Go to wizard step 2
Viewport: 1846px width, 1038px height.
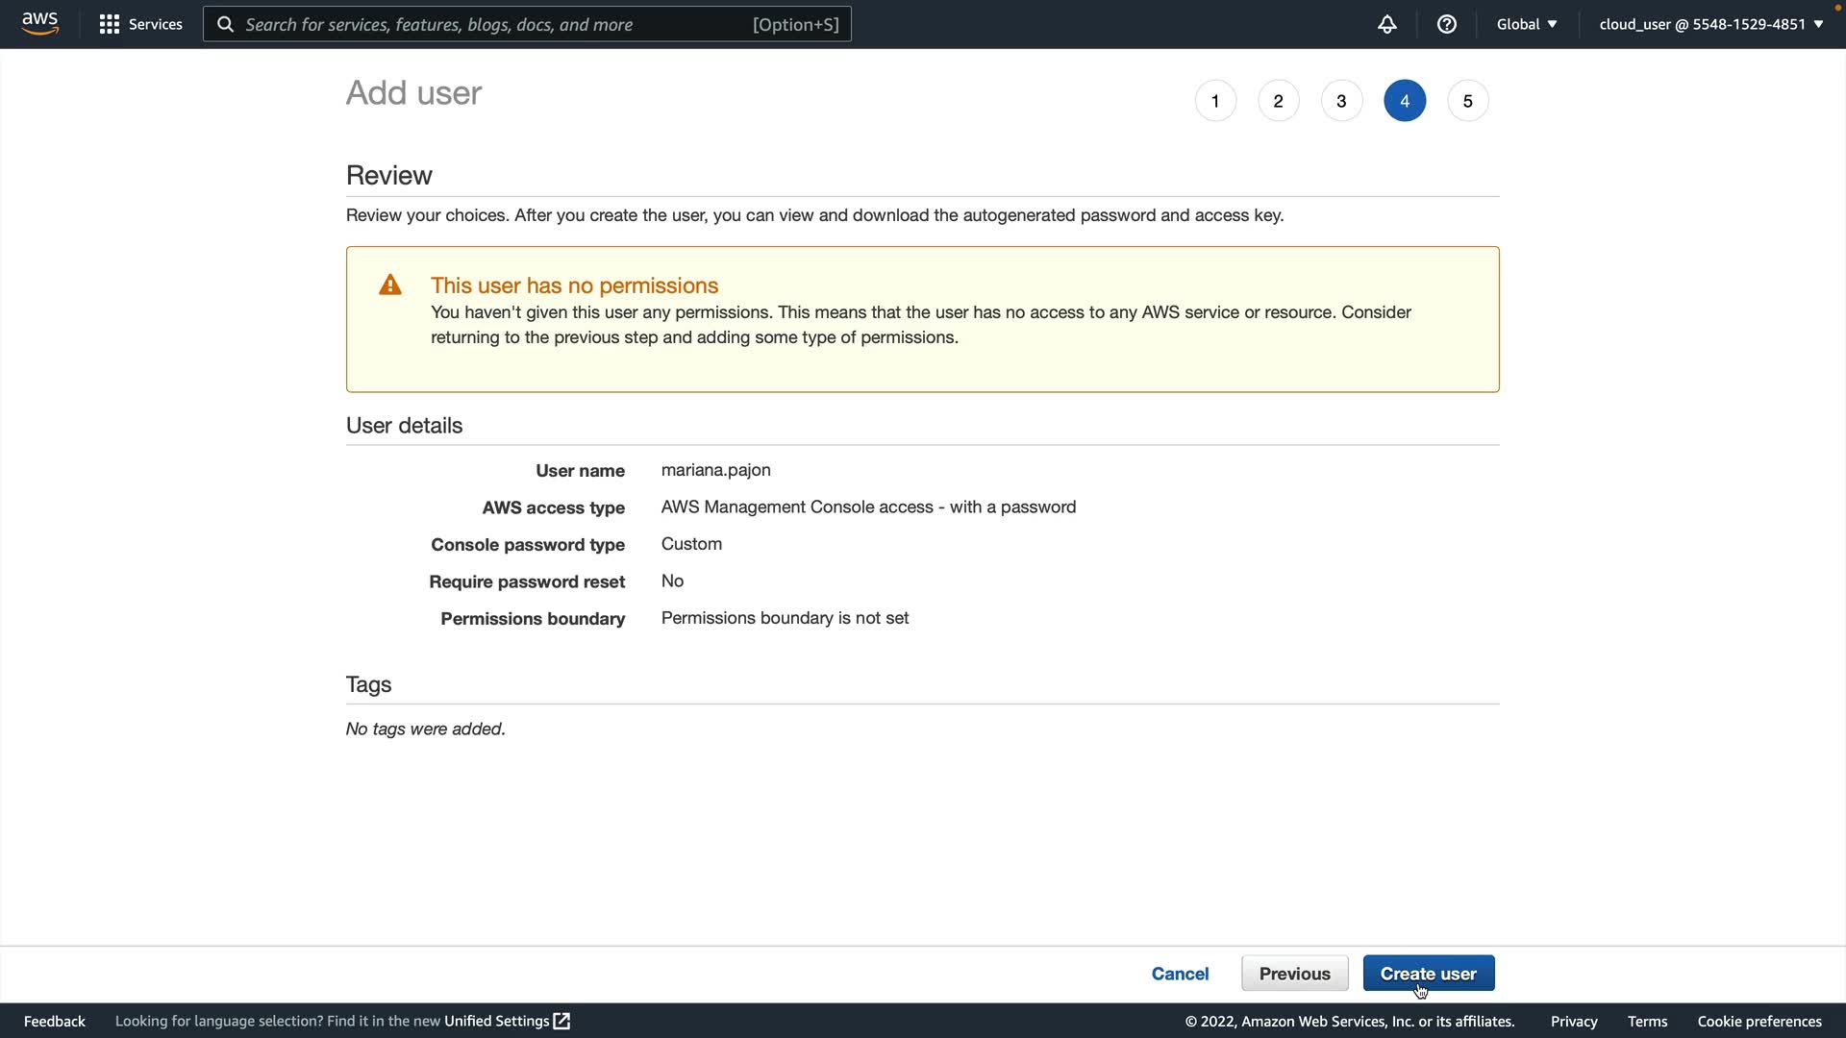pyautogui.click(x=1278, y=101)
